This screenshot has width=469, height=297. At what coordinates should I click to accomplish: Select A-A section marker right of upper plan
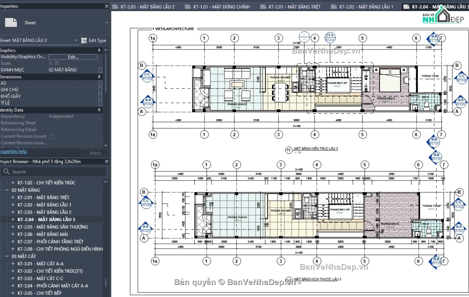461,102
